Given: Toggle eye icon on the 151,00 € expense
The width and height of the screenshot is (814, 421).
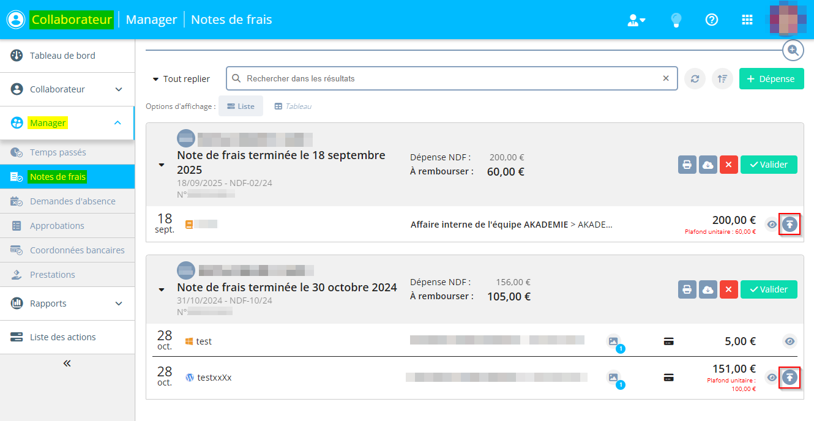Looking at the screenshot, I should (772, 378).
